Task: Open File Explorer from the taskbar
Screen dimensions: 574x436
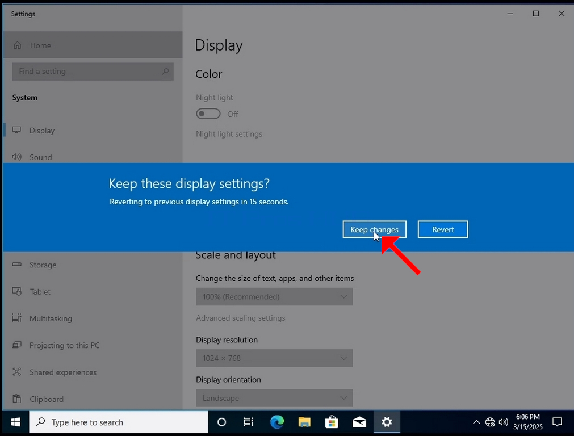Action: point(304,422)
